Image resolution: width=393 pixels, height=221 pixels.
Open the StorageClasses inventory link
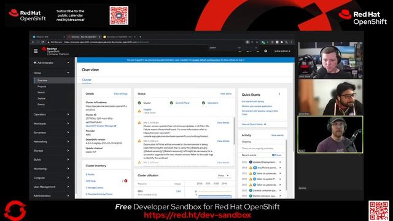(x=95, y=187)
